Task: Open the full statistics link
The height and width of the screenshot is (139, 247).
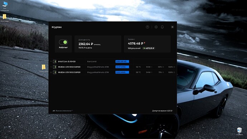Action: point(64,111)
